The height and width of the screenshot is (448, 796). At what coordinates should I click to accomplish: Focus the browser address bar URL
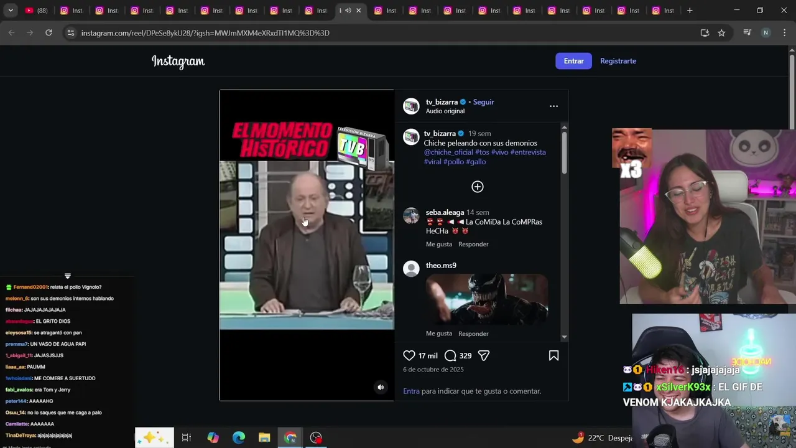(205, 33)
